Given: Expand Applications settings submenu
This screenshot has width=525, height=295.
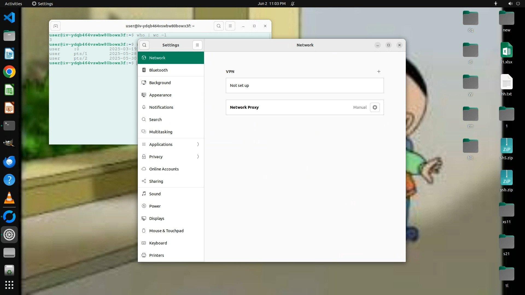Looking at the screenshot, I should click(x=198, y=144).
